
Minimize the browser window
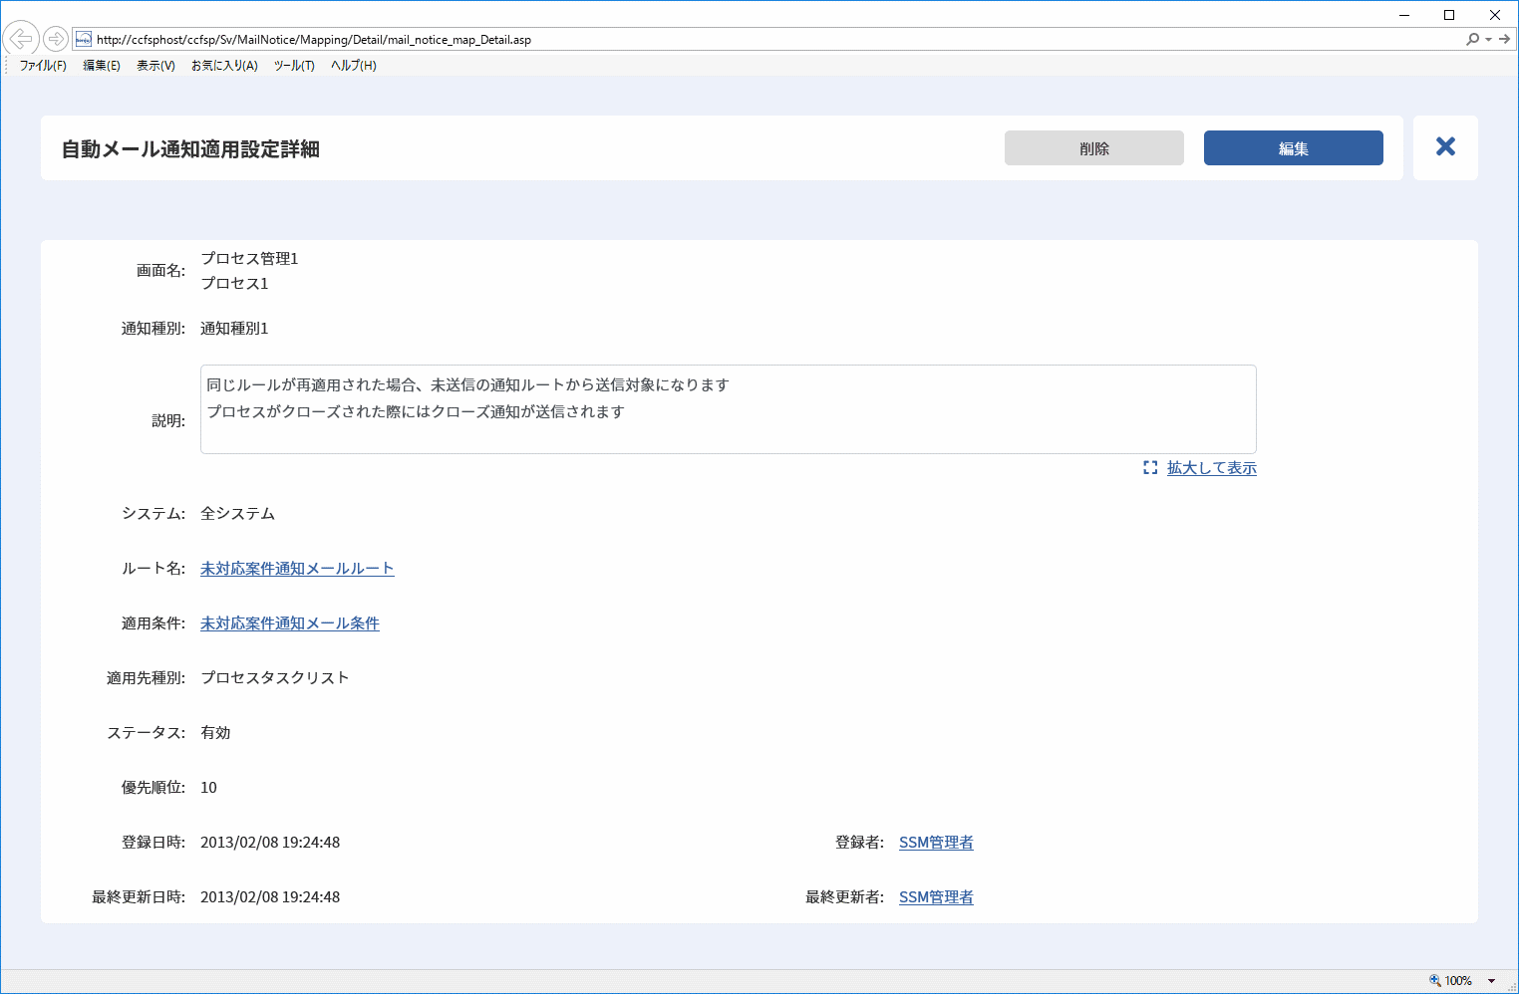coord(1404,15)
